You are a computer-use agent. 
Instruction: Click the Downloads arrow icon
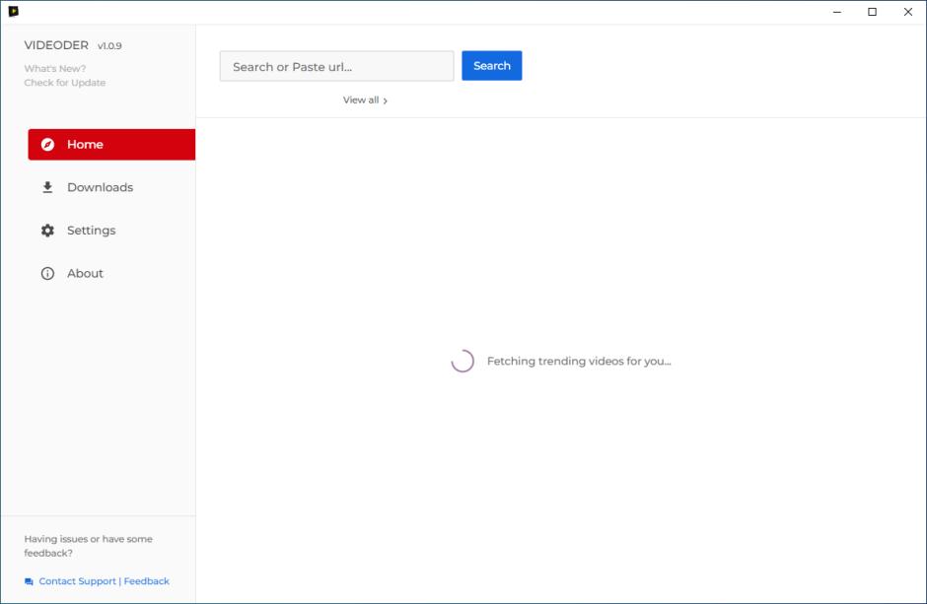[48, 187]
